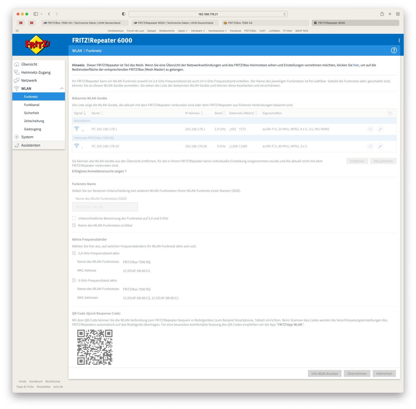This screenshot has width=416, height=409.
Task: Sort table by Name column
Action: [97, 113]
